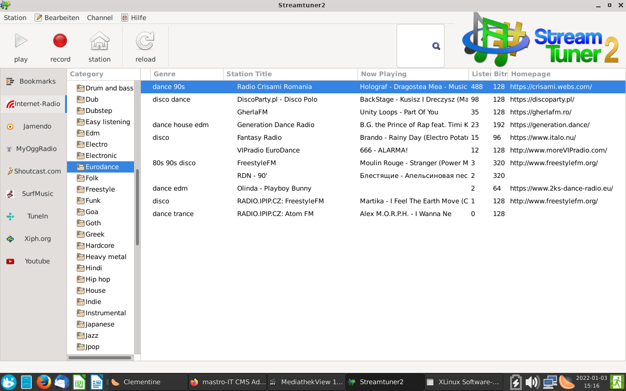Image resolution: width=626 pixels, height=391 pixels.
Task: Select Greek category
Action: 90,235
